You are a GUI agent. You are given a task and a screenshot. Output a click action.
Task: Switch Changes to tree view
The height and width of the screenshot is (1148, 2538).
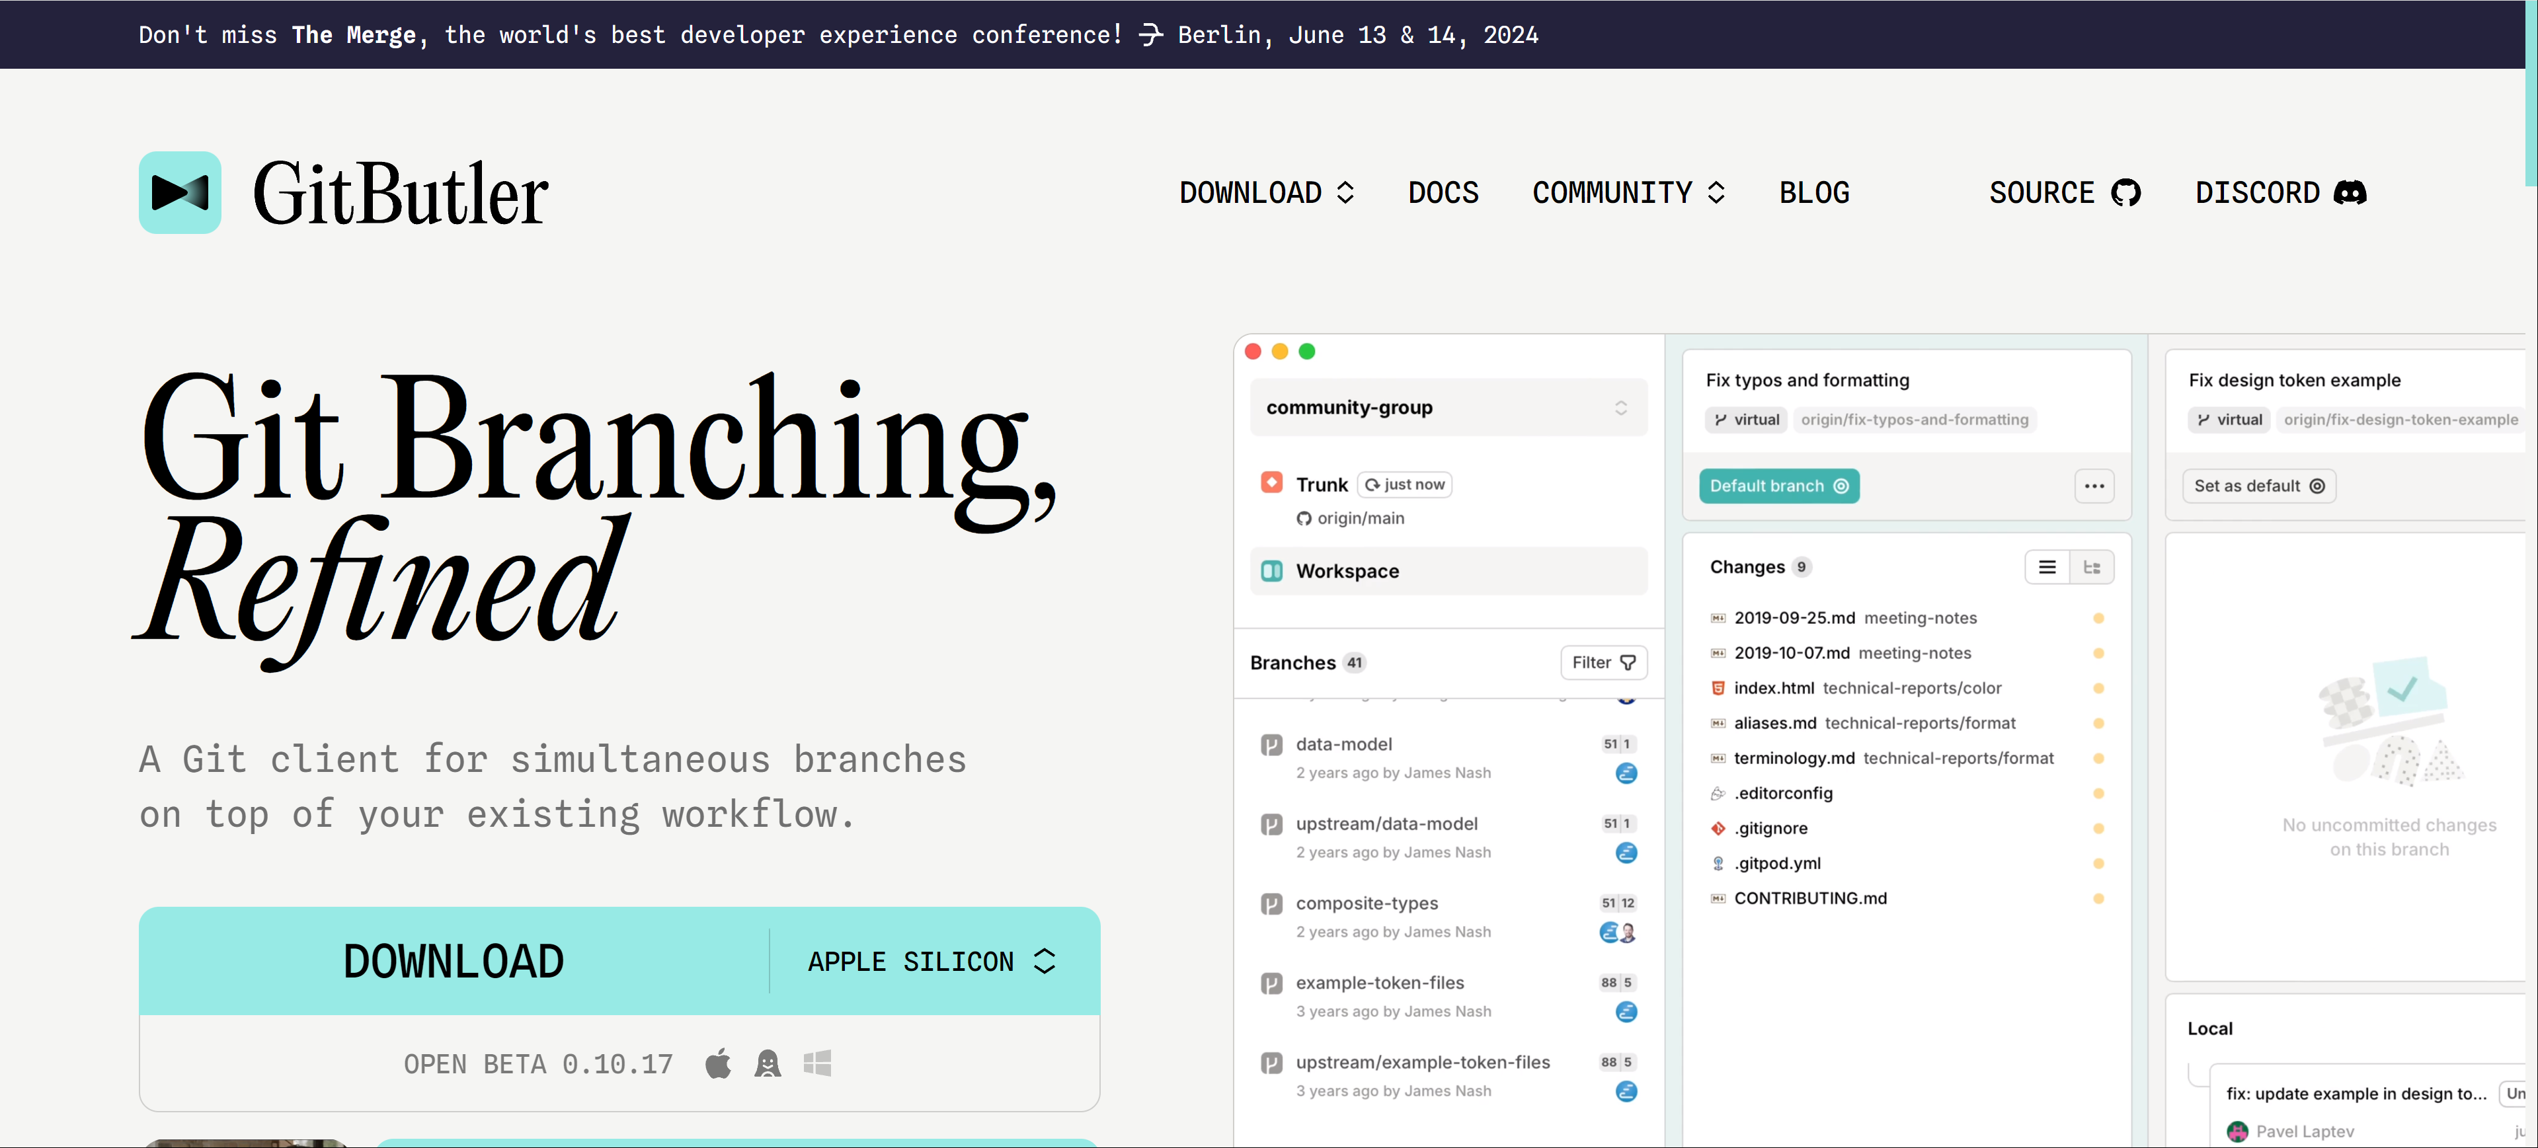pyautogui.click(x=2092, y=567)
